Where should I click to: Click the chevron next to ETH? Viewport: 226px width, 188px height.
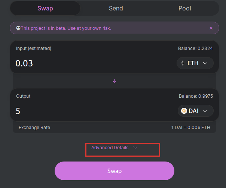(205, 63)
